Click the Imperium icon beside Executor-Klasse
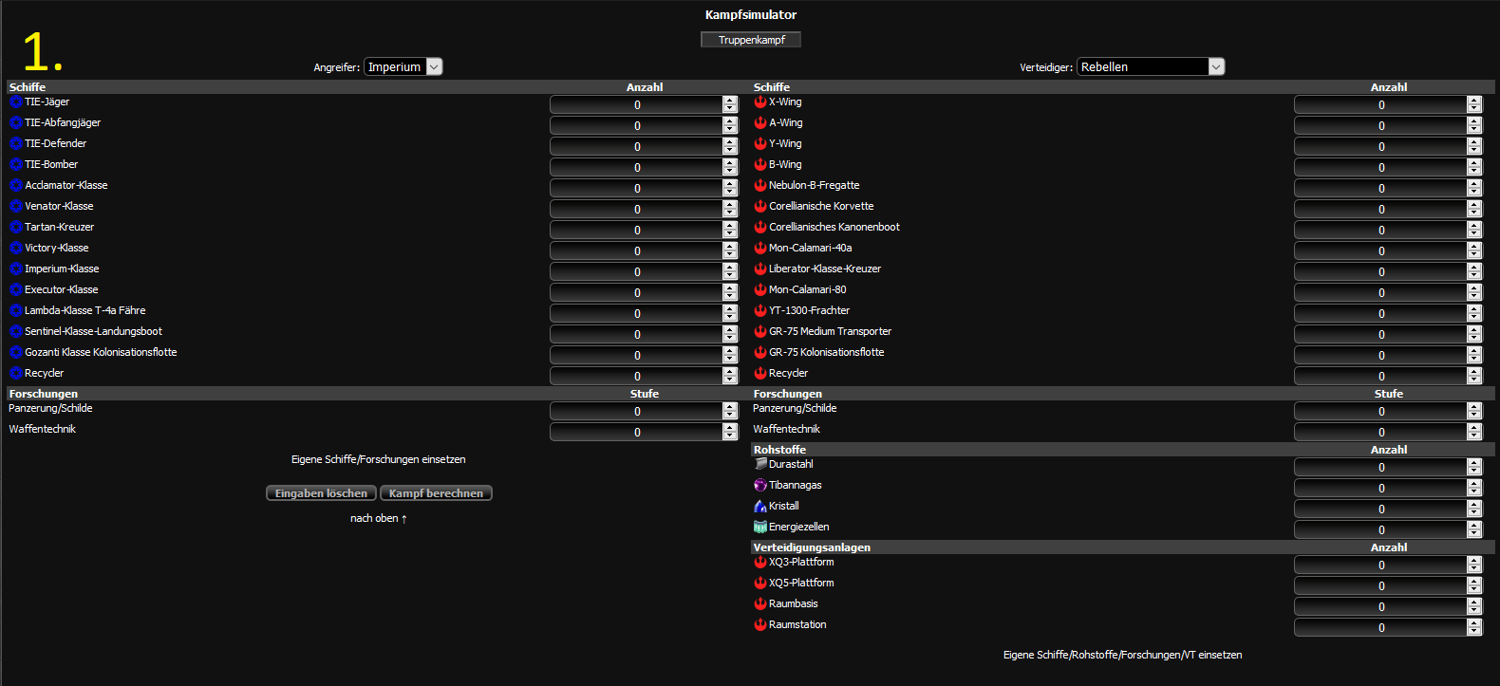The image size is (1500, 686). (x=15, y=289)
